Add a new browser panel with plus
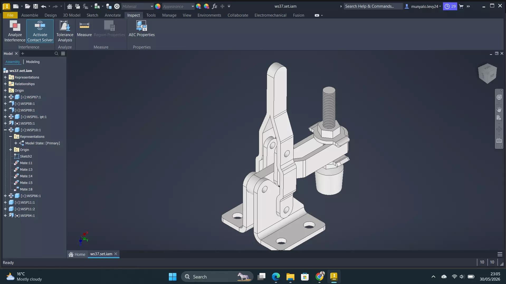This screenshot has height=284, width=506. point(23,53)
